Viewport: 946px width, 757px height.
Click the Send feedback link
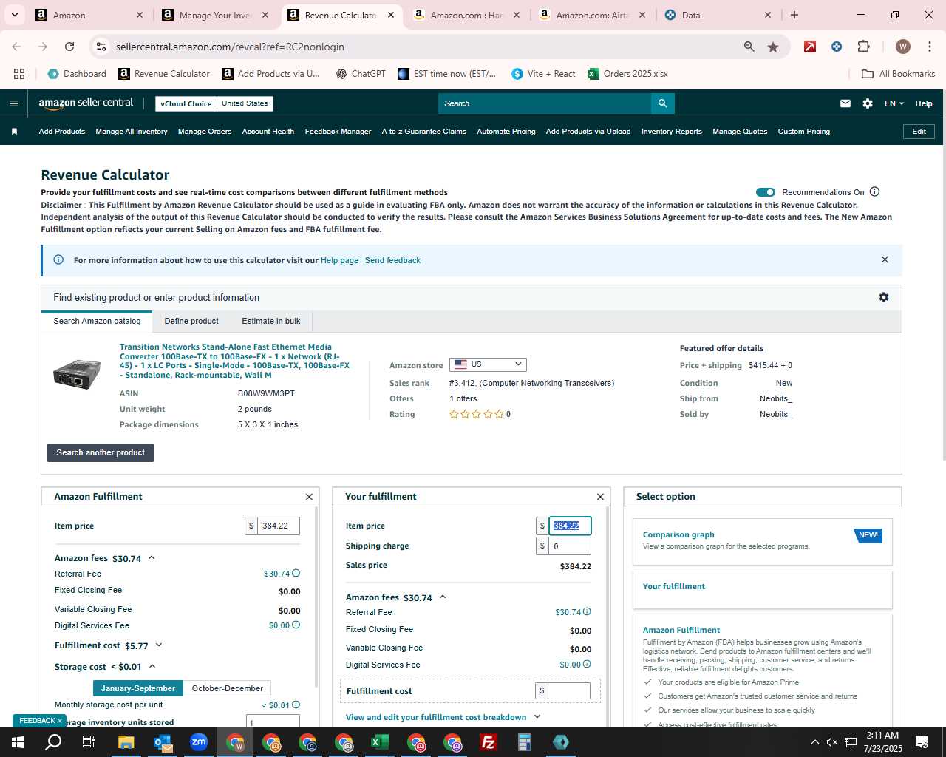point(392,260)
